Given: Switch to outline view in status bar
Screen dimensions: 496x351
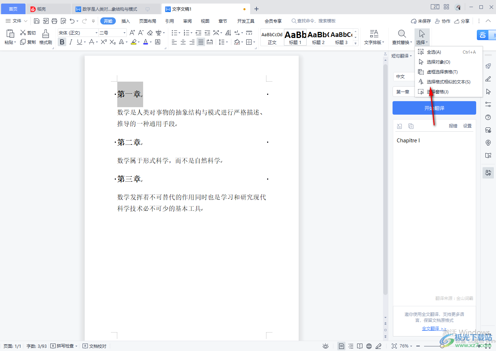Looking at the screenshot, I should click(351, 346).
